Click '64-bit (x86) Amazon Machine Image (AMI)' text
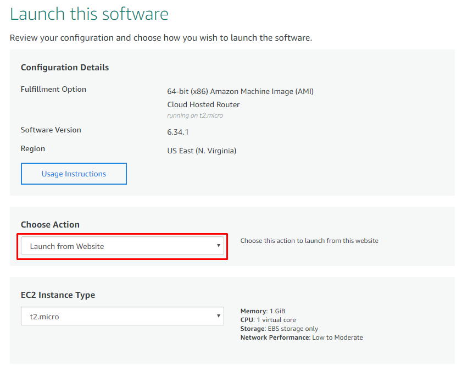 click(x=240, y=91)
